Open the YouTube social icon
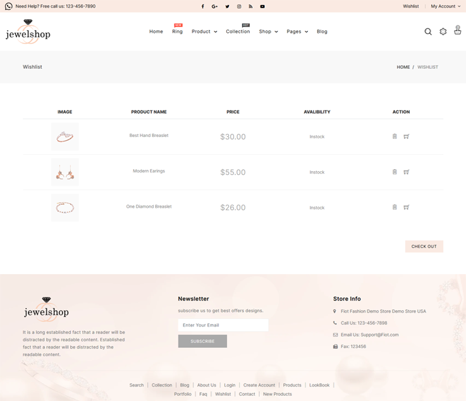Viewport: 466px width, 401px height. click(x=262, y=6)
